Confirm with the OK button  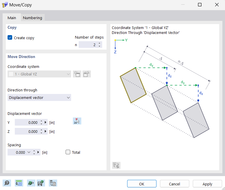point(142,184)
